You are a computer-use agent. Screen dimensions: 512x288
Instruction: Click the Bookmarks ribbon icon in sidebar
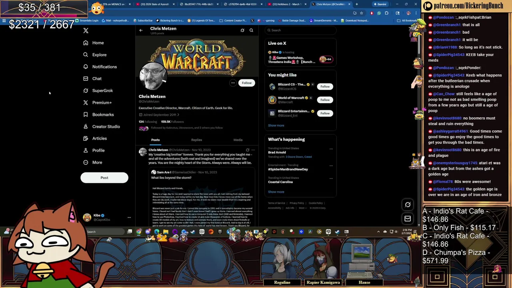[86, 115]
